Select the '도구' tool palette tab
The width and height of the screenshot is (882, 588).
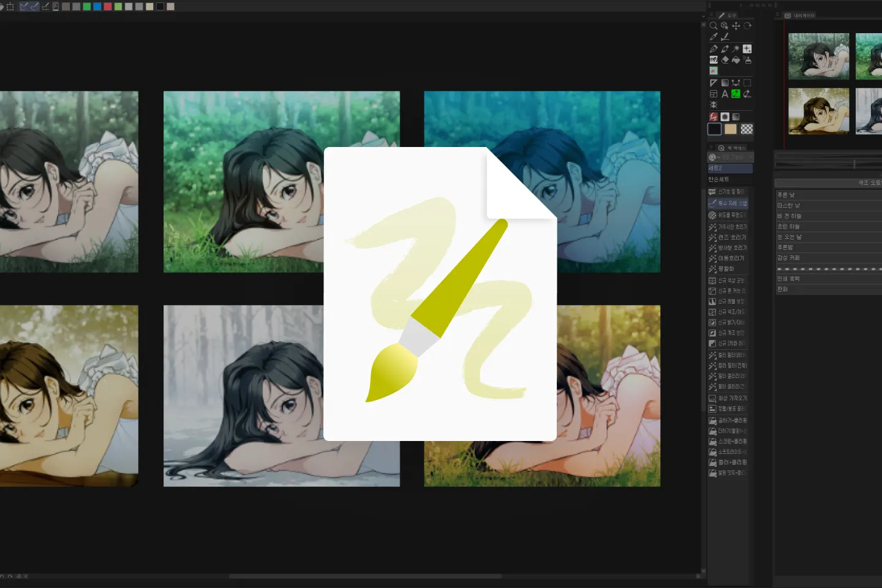[x=728, y=15]
